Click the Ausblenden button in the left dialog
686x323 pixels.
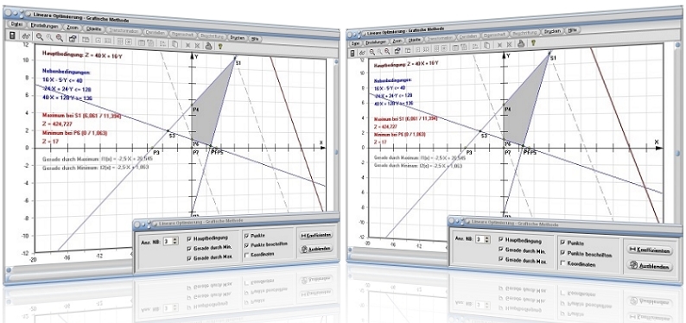coord(315,248)
